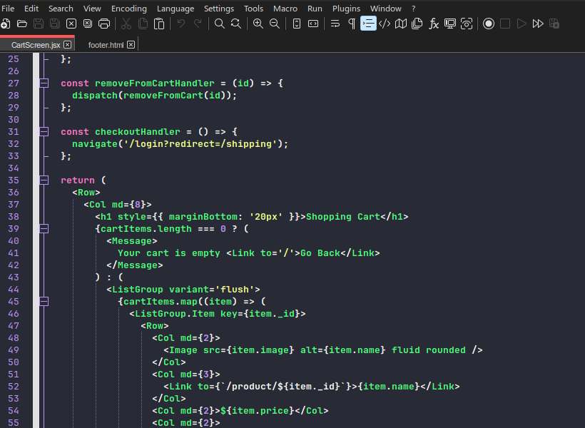585x428 pixels.
Task: Start recording a macro
Action: pyautogui.click(x=488, y=24)
